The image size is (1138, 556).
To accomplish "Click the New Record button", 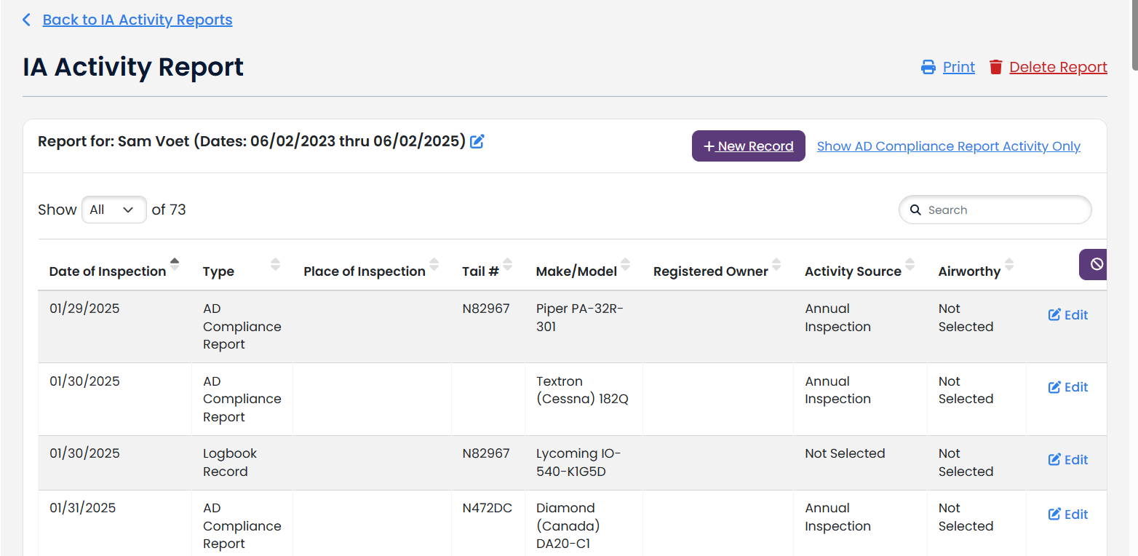I will click(748, 146).
